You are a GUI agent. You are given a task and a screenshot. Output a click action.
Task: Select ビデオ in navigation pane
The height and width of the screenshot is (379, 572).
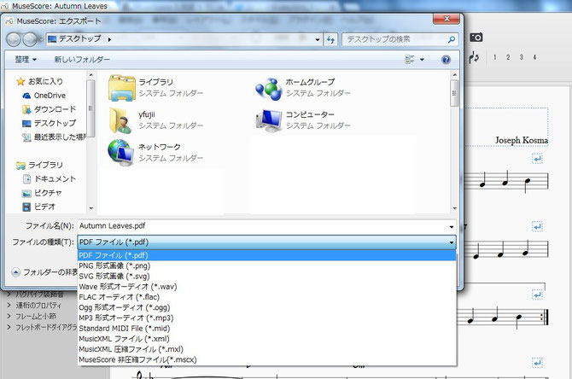pyautogui.click(x=38, y=207)
